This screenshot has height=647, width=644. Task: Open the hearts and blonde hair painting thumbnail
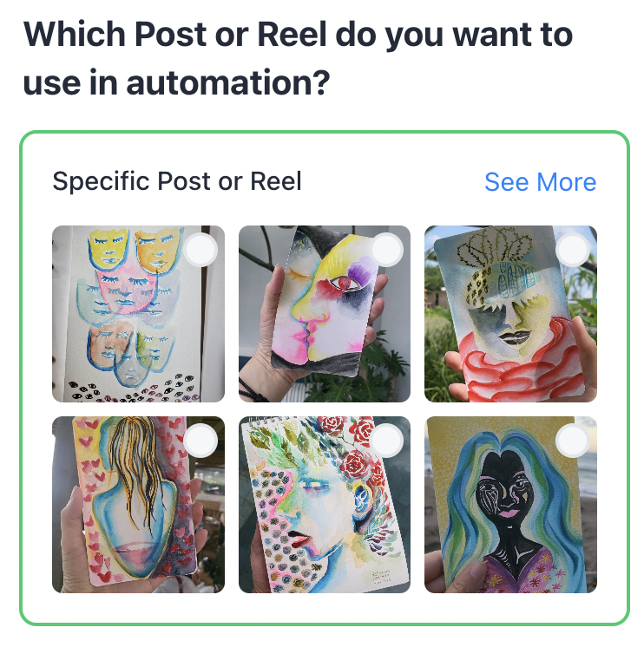[138, 504]
